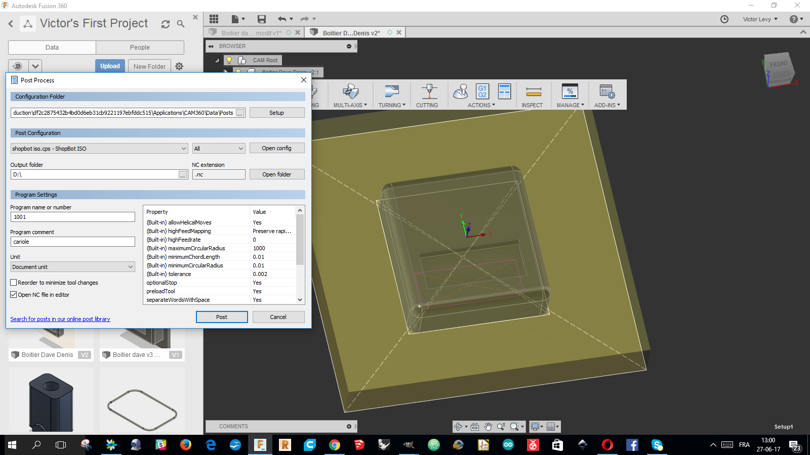Open the data panel grid icon
Viewport: 810px width, 455px height.
[x=214, y=19]
